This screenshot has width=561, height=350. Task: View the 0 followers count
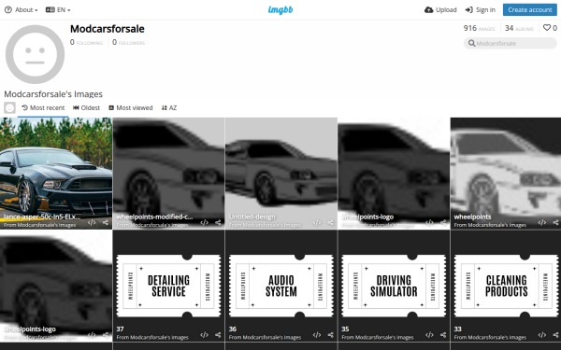pos(128,43)
